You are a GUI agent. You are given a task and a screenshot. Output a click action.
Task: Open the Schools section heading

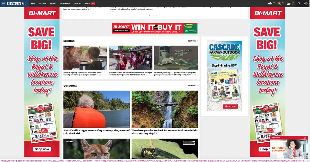[x=69, y=41]
